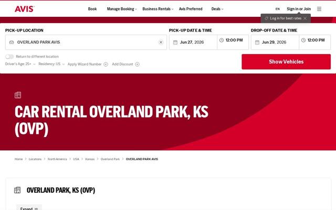Open Avis Preferred page
Screen dimensions: 336x210
[191, 9]
